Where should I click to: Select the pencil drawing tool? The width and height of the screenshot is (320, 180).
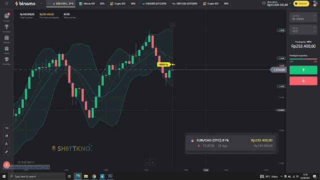[6, 152]
